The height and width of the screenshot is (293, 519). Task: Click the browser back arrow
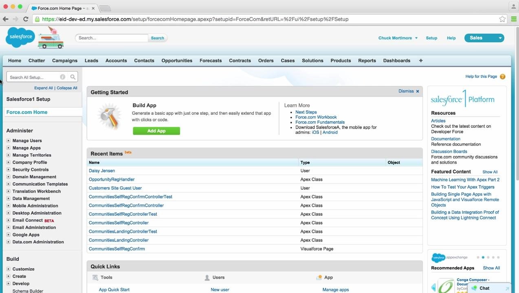(5, 19)
